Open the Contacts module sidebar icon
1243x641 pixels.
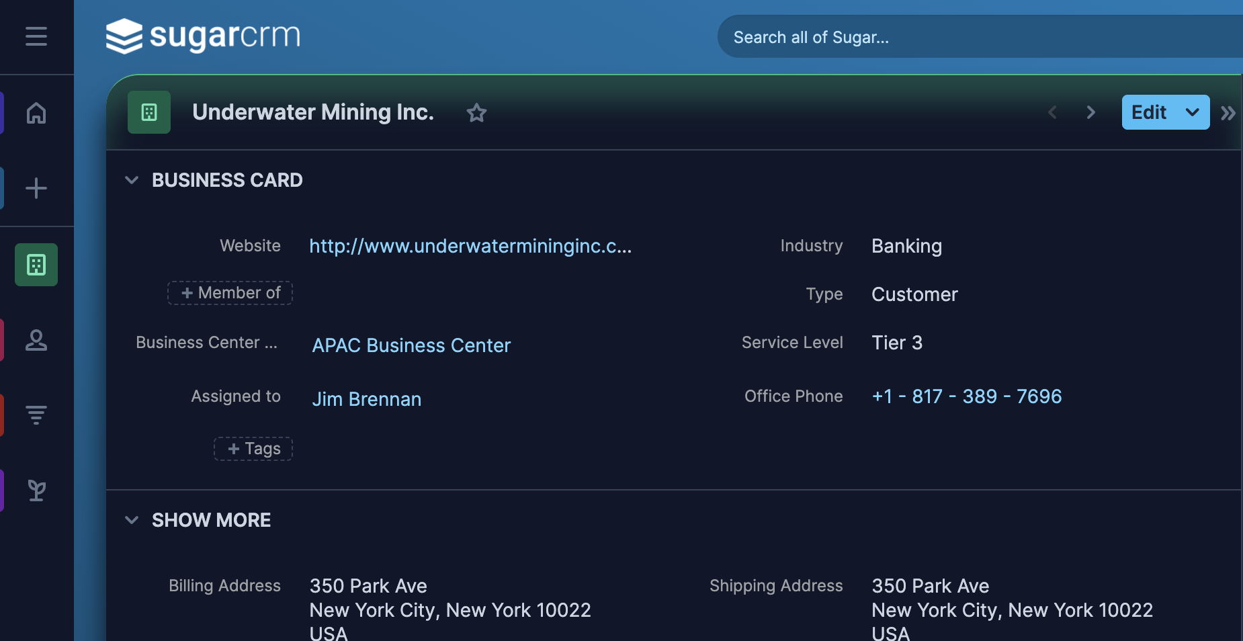click(x=36, y=340)
